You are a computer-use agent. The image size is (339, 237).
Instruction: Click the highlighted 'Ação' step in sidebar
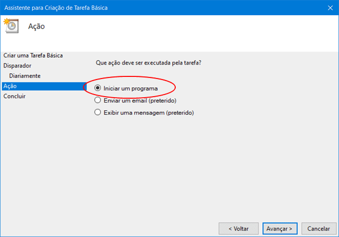point(10,86)
